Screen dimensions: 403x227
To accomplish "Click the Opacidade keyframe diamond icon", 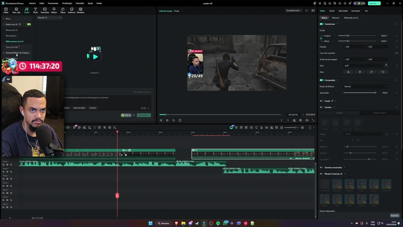I will pos(397,93).
